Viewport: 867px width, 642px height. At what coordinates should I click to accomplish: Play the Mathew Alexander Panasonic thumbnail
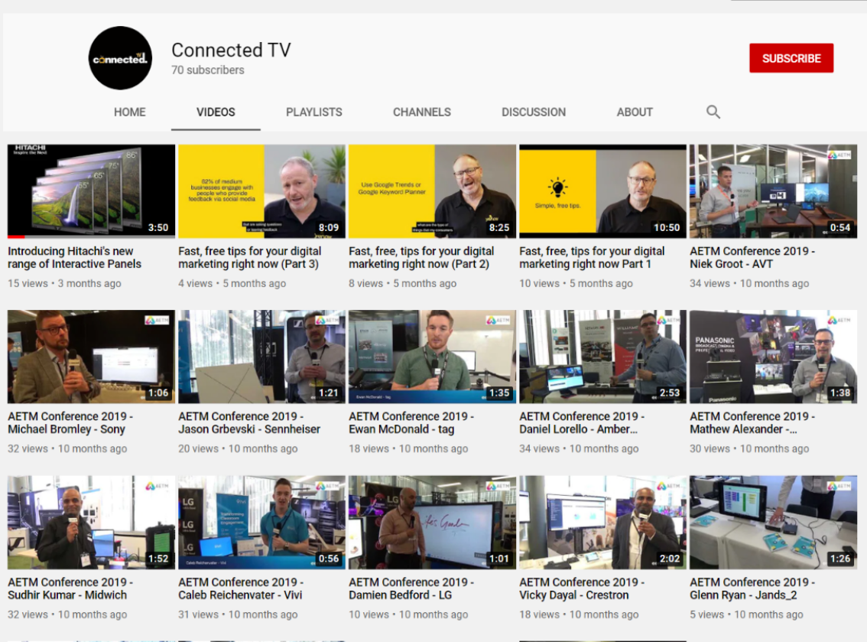773,357
